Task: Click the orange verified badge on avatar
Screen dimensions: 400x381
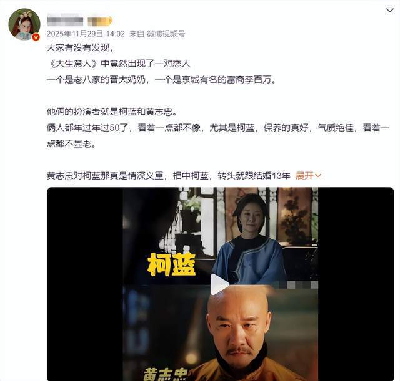Action: click(36, 37)
